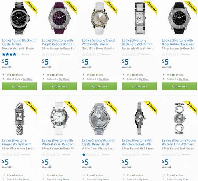This screenshot has width=198, height=181.
Task: Click My Store link under the black crystal watch
Action: tap(28, 79)
